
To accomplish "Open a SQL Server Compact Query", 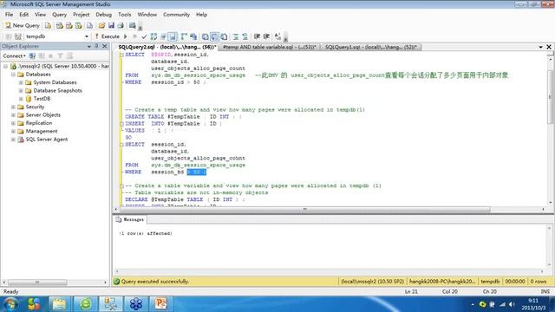I will (89, 25).
